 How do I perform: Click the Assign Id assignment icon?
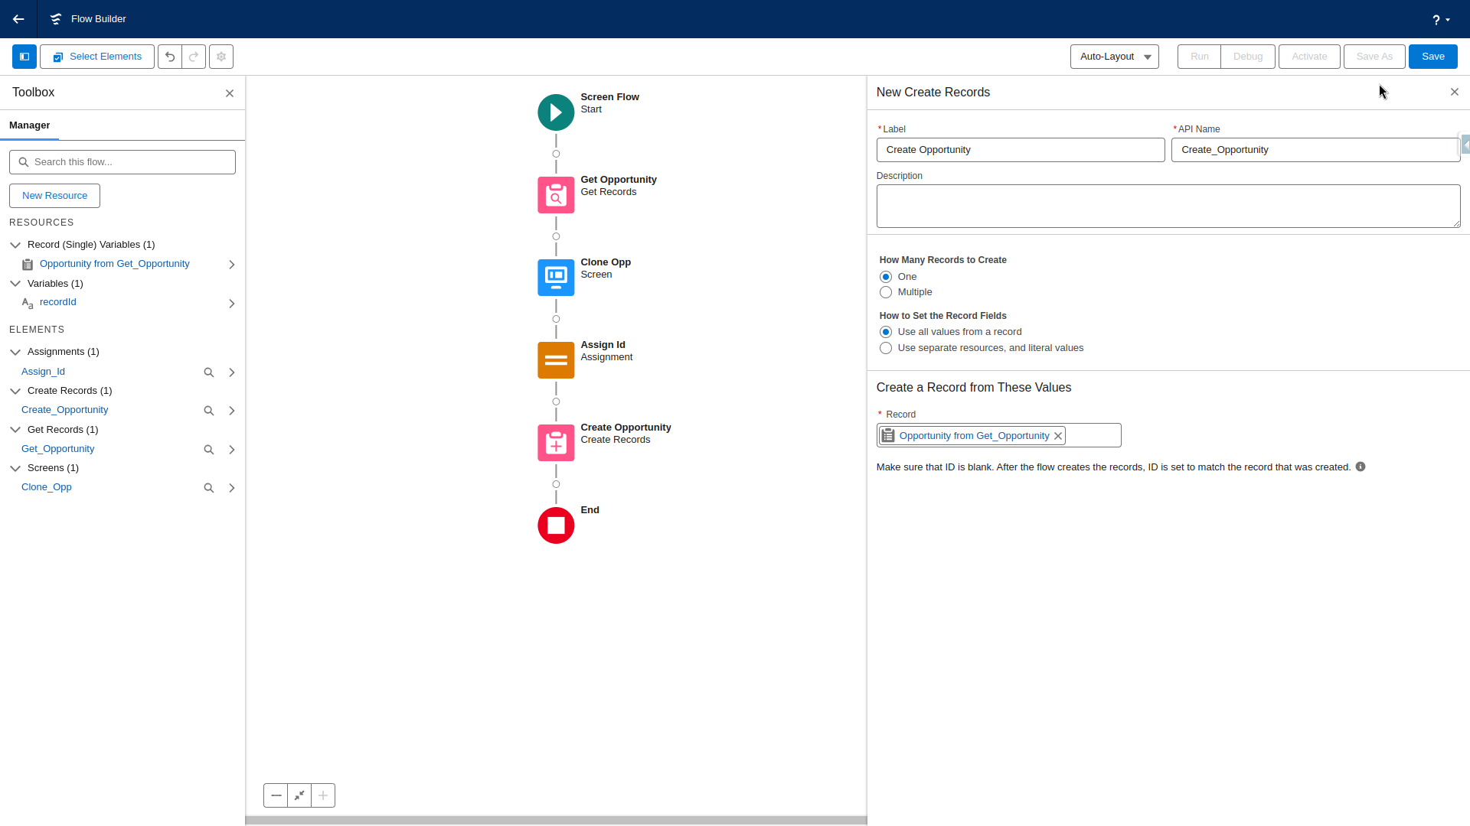556,360
